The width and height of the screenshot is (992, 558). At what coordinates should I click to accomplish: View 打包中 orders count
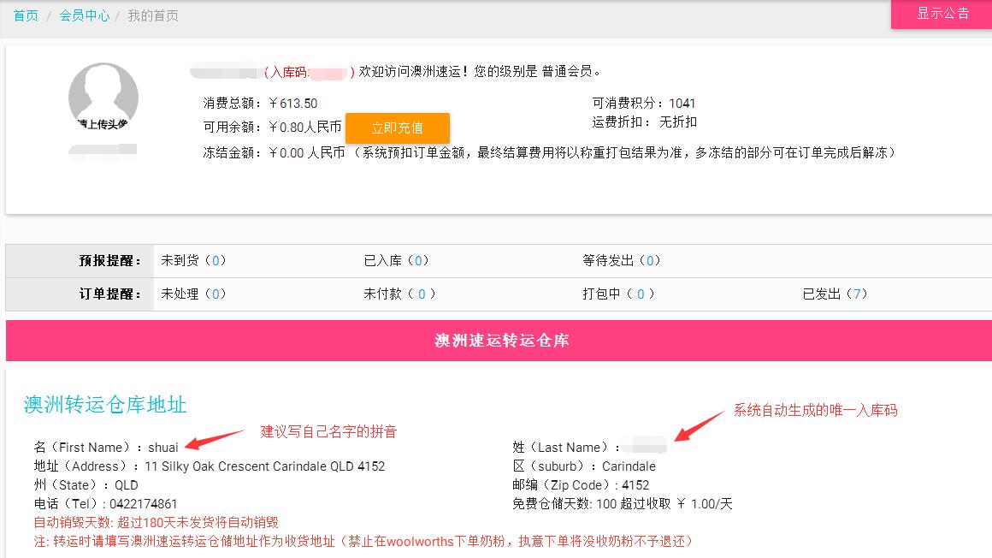(640, 294)
